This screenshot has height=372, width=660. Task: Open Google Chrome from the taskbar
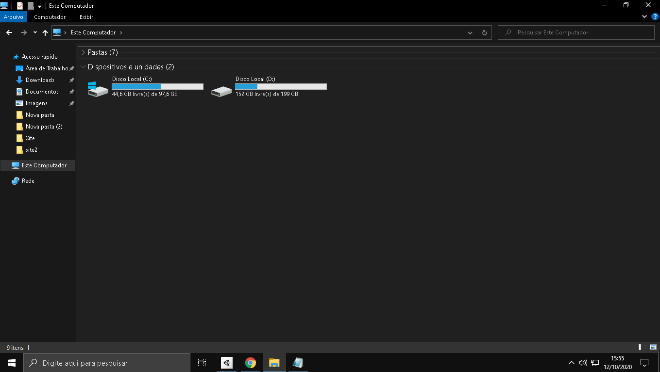pos(251,362)
